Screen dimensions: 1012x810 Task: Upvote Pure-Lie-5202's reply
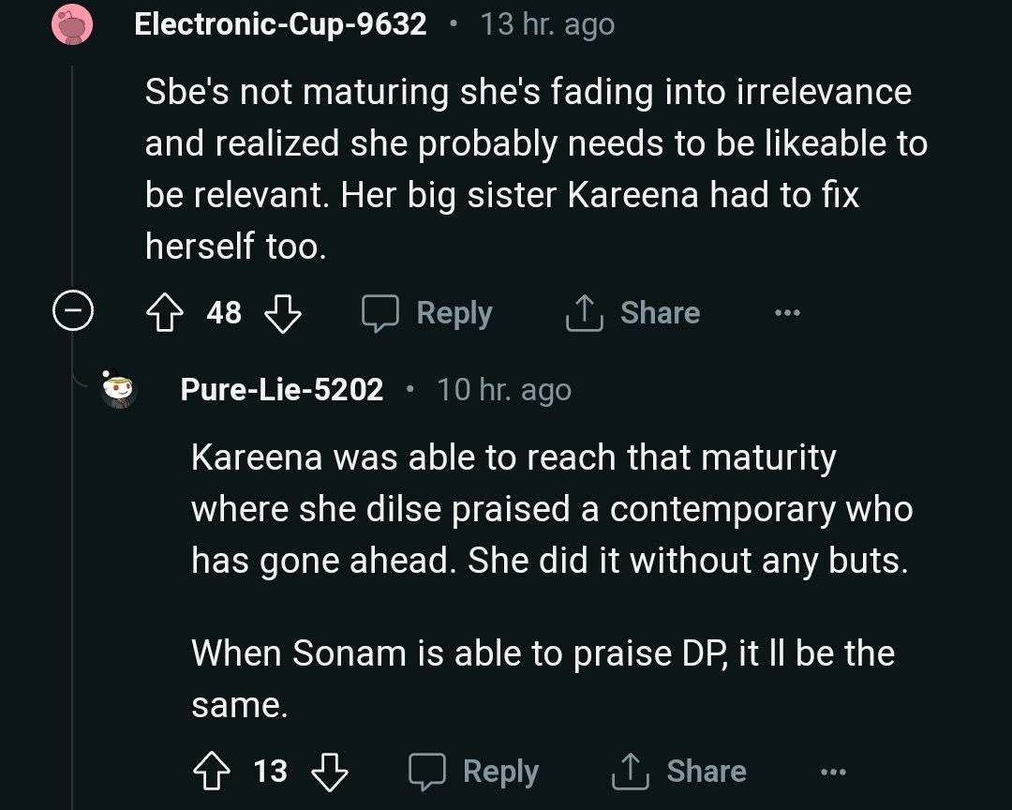[213, 772]
